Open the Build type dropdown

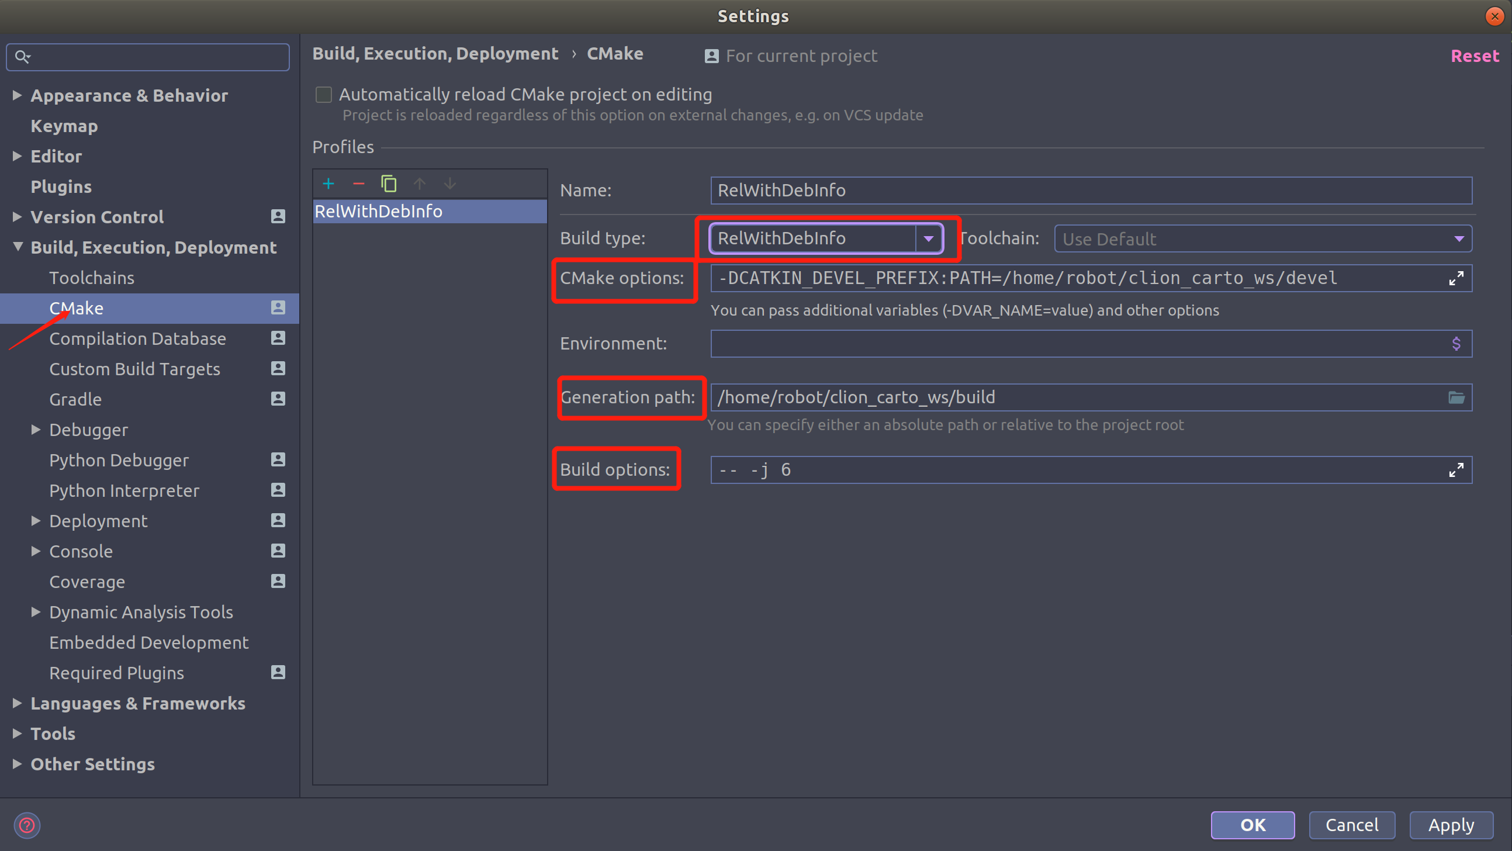click(x=929, y=238)
